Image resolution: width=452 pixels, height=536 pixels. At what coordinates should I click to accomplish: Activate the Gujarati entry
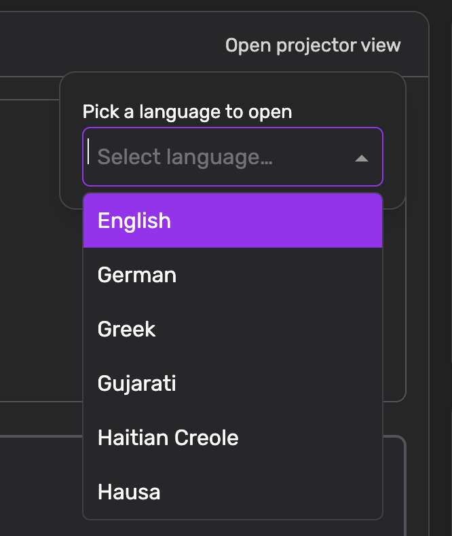click(233, 383)
